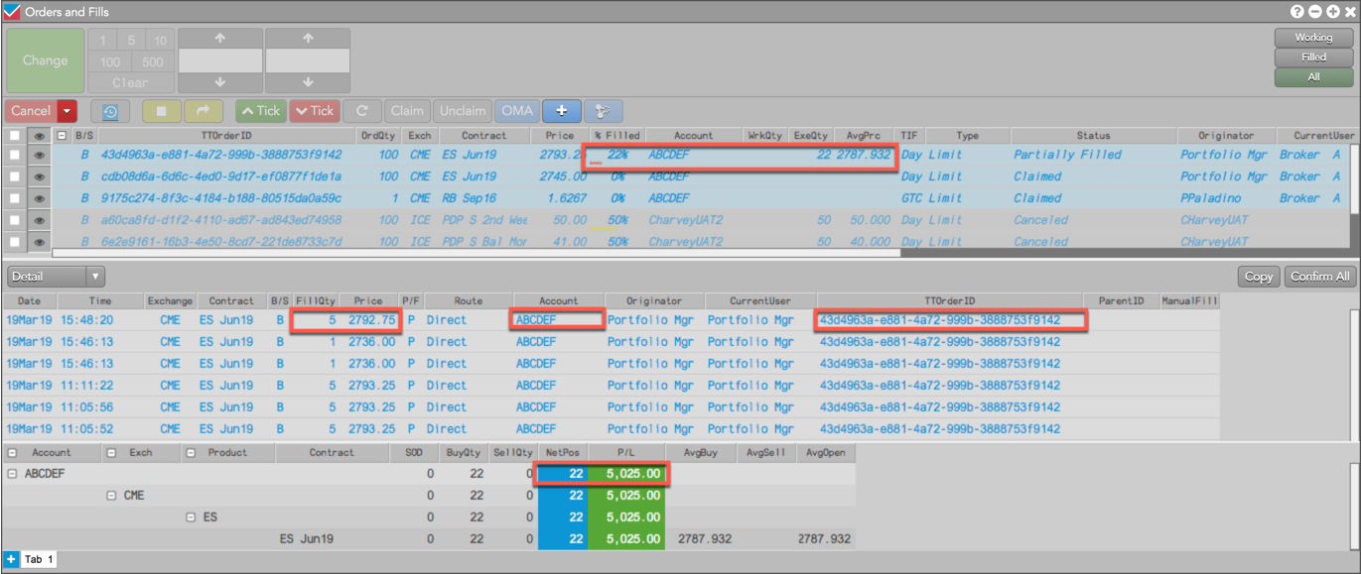Image resolution: width=1361 pixels, height=574 pixels.
Task: Click the green Change button
Action: (46, 60)
